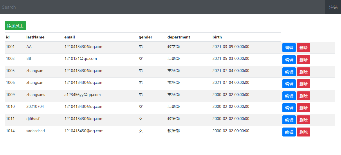The height and width of the screenshot is (155, 341).
Task: Delete the sadasdsad employee record
Action: tap(303, 132)
